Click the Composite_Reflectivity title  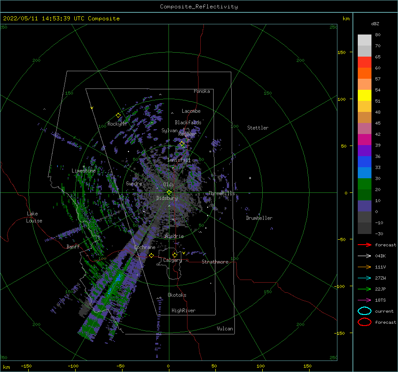pos(199,7)
